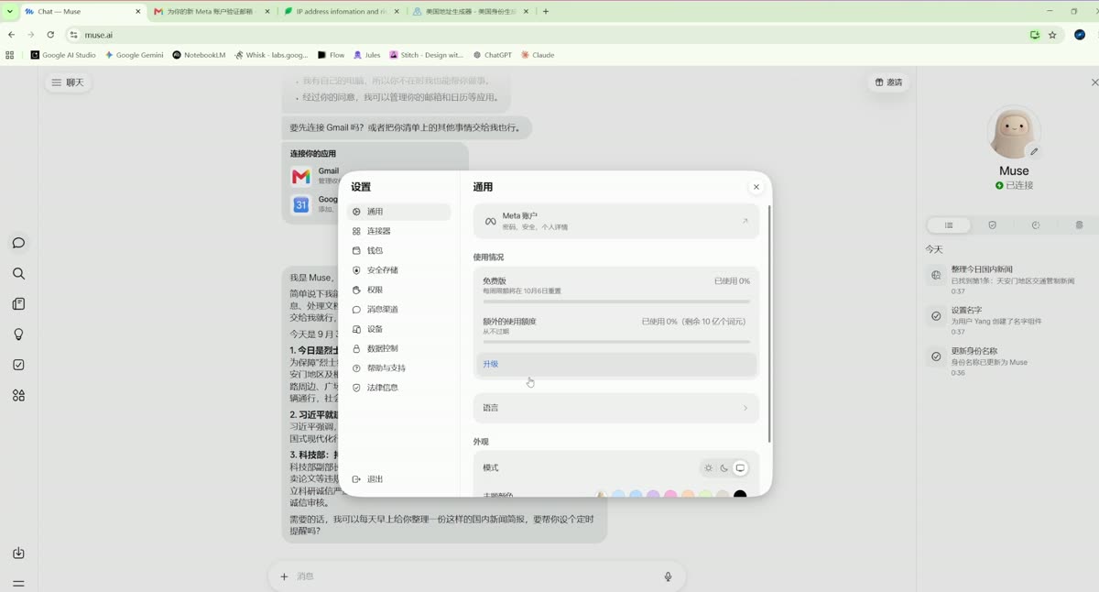Click the lightbulb icon in left sidebar

[x=18, y=334]
